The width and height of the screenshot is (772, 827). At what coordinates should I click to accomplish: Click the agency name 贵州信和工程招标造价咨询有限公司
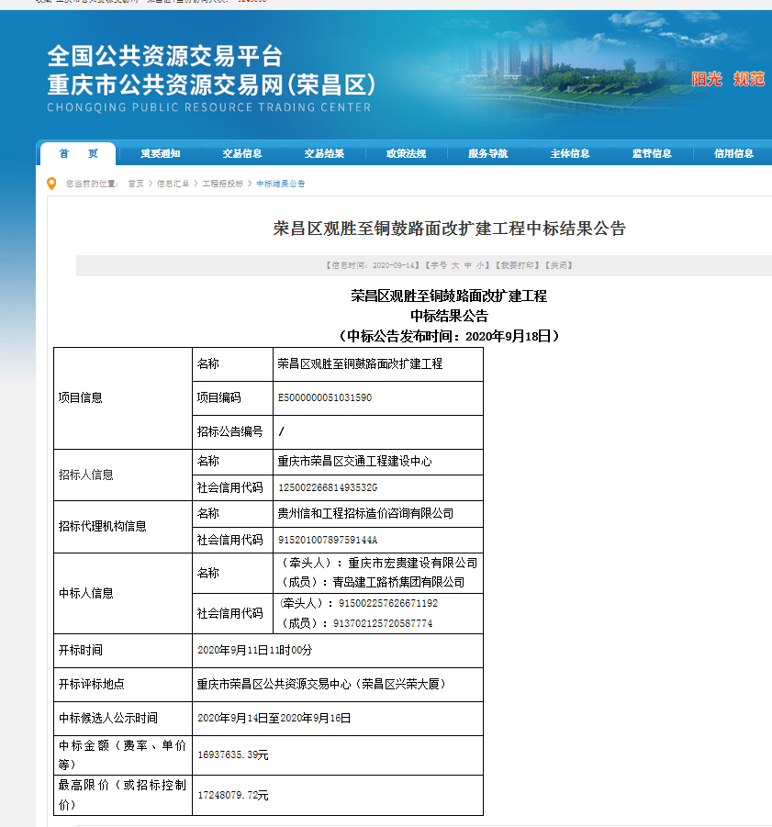366,514
